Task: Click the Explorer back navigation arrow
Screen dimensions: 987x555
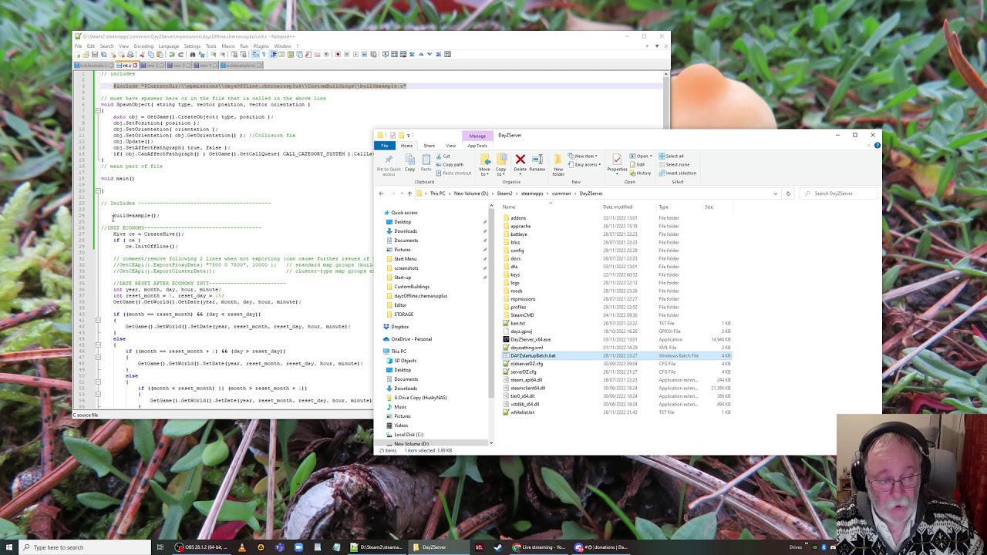Action: [381, 193]
